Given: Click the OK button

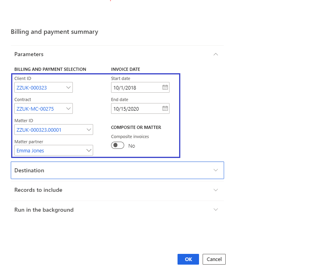Looking at the screenshot, I should pyautogui.click(x=188, y=259).
